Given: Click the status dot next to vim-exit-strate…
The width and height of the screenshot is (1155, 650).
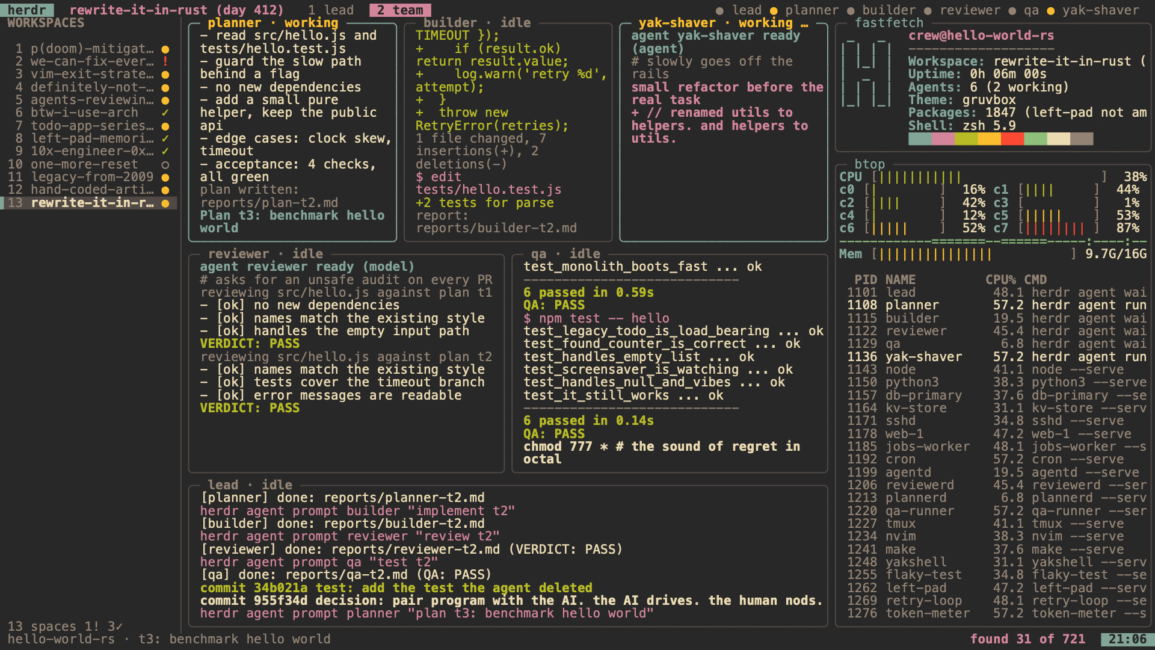Looking at the screenshot, I should [x=165, y=75].
